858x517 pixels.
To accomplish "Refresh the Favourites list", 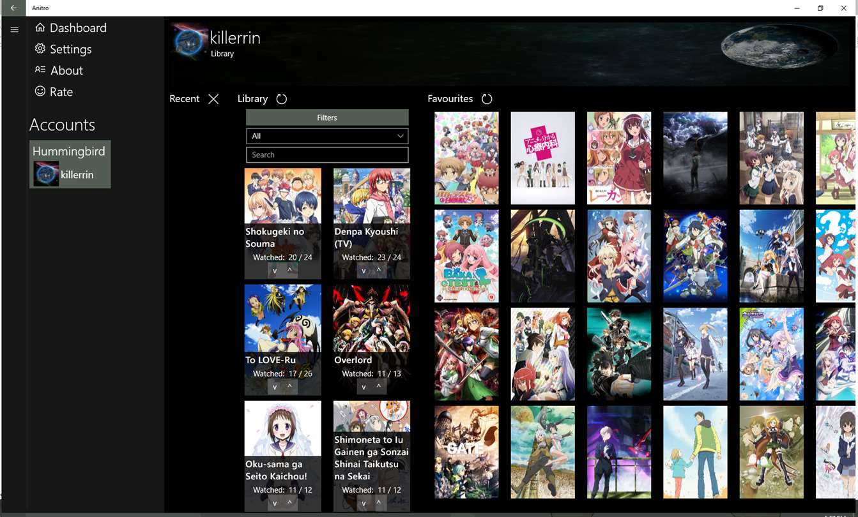I will (487, 99).
